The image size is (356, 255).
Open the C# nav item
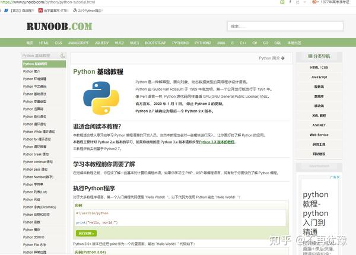pos(255,43)
